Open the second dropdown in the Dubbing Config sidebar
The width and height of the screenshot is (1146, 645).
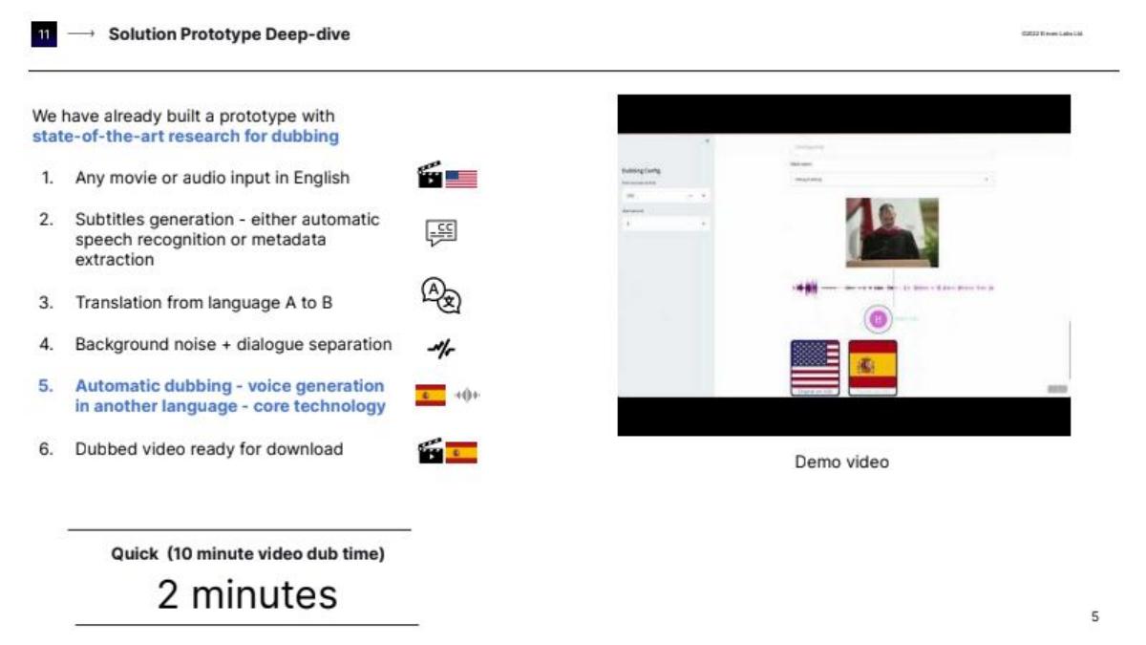(x=664, y=223)
